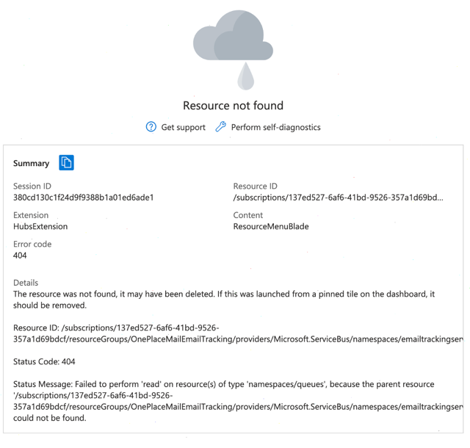Click the 'should be removed.' text line

50,306
